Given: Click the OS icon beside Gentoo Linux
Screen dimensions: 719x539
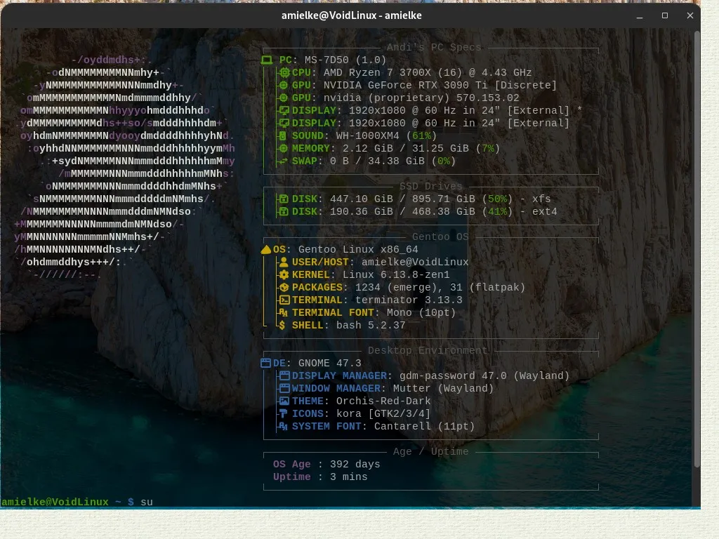Looking at the screenshot, I should coord(266,249).
